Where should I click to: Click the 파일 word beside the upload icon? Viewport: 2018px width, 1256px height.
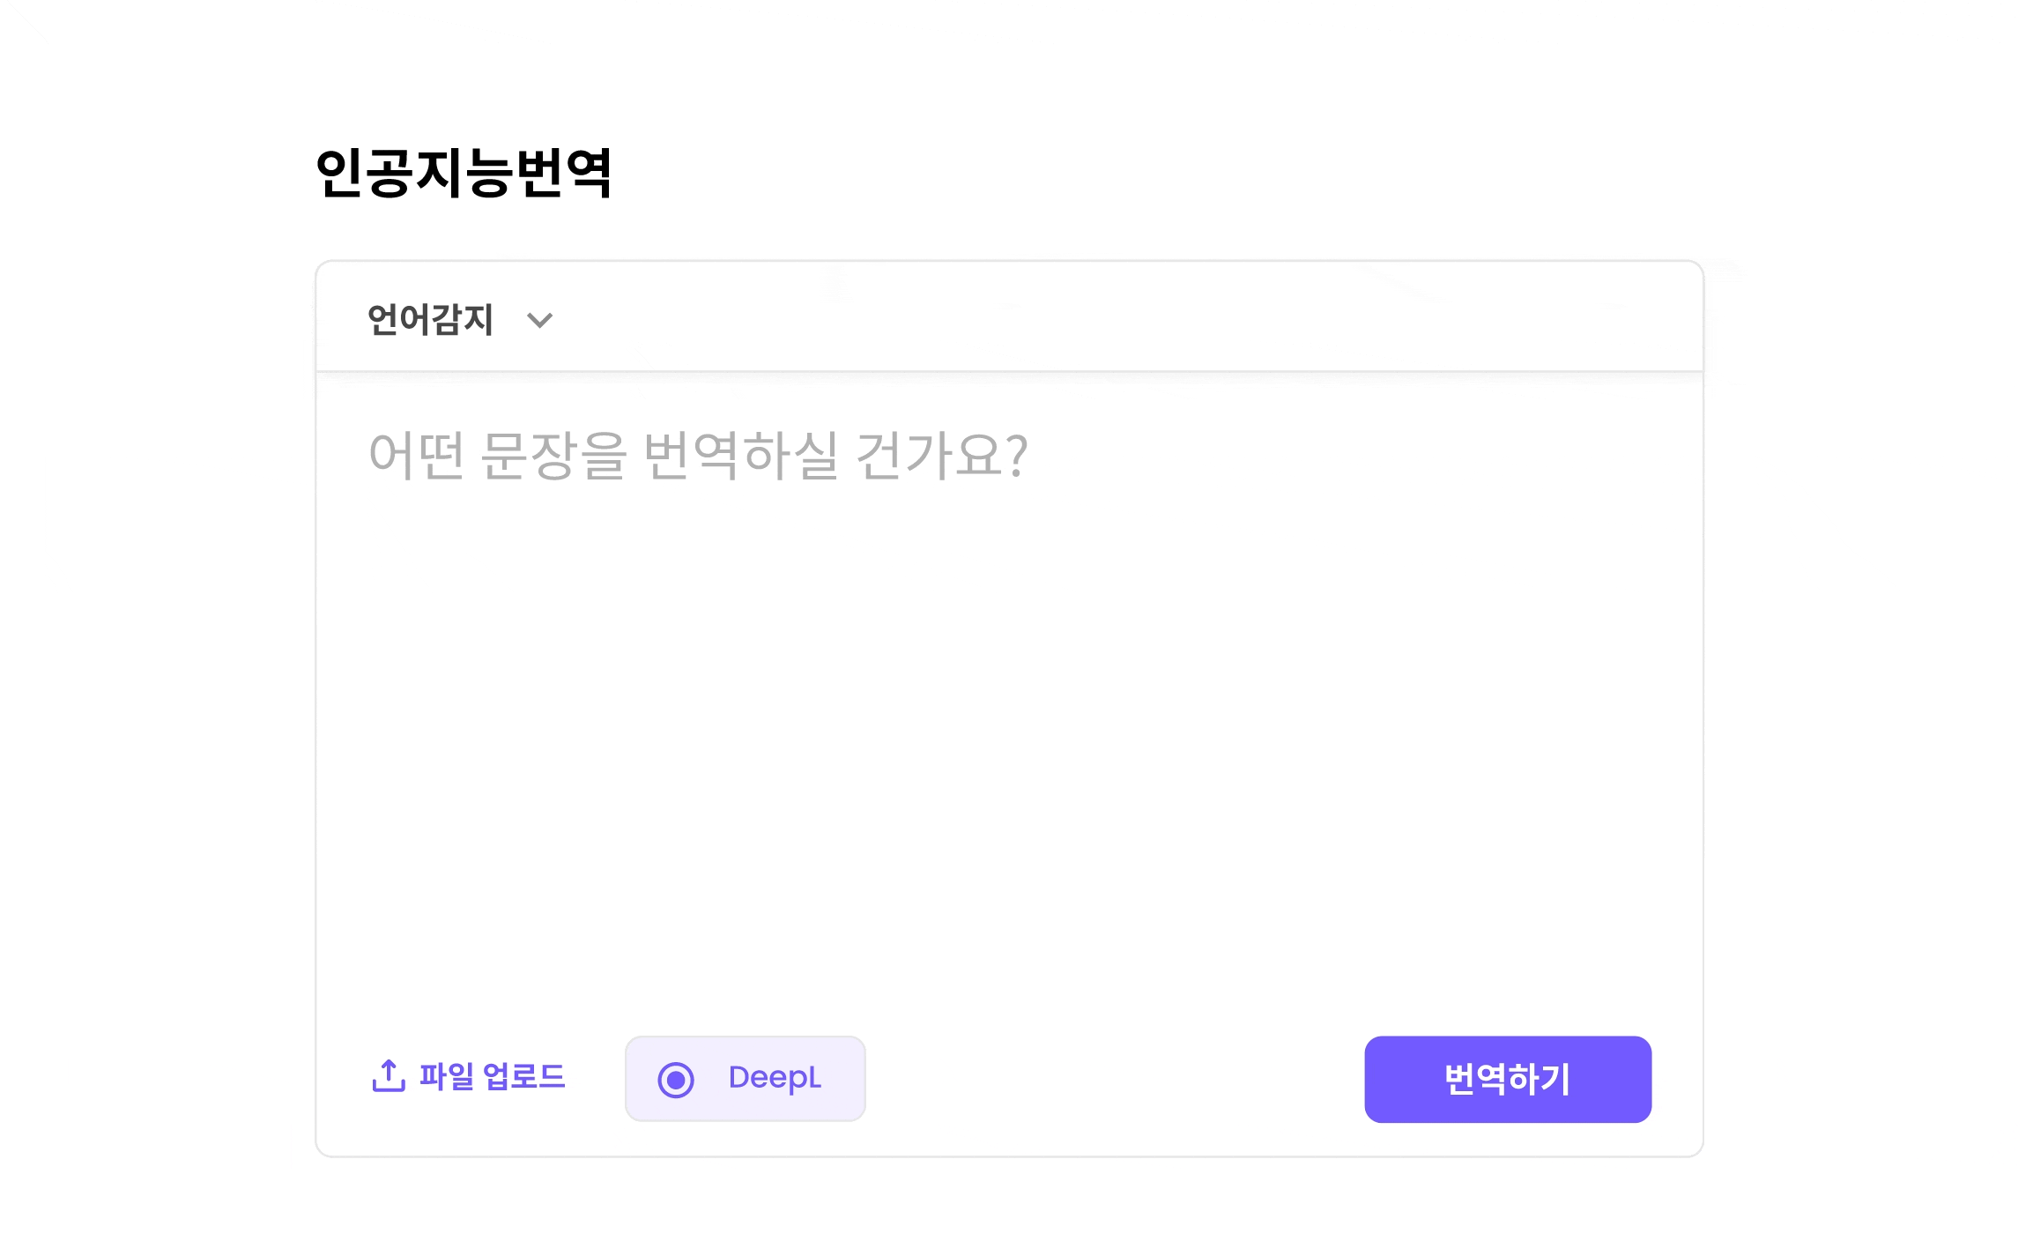point(446,1077)
